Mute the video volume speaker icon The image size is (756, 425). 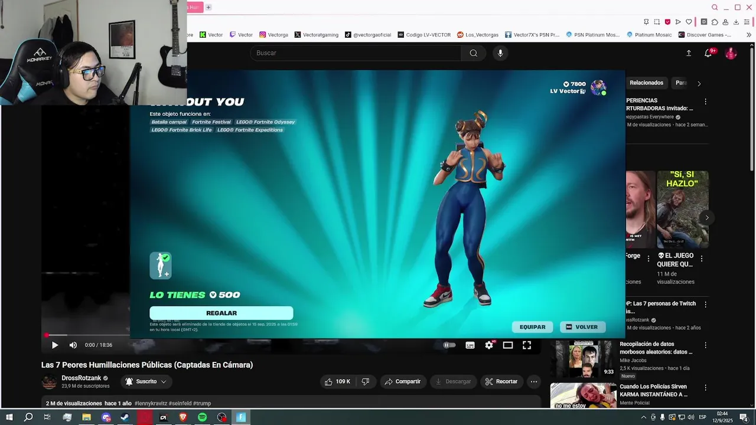click(x=73, y=345)
